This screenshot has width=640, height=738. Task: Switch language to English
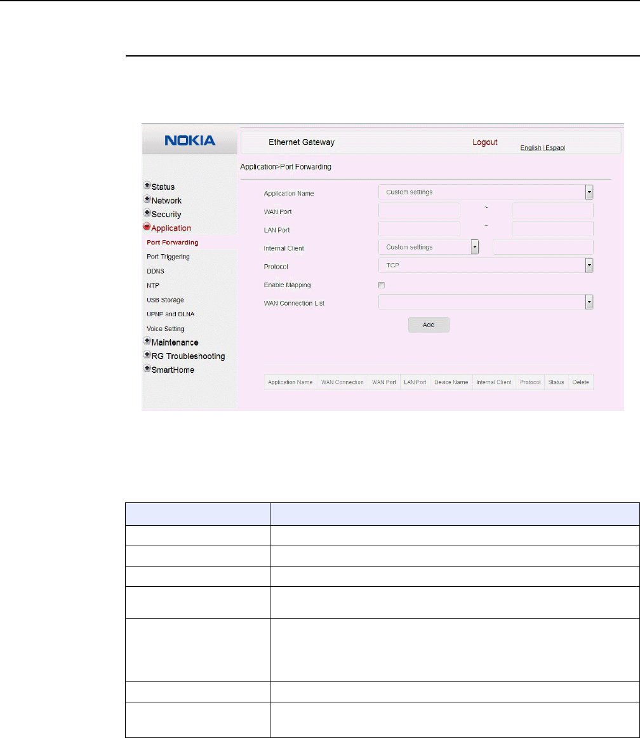point(530,148)
